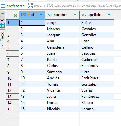Open the id column dropdown arrow

coord(41,15)
